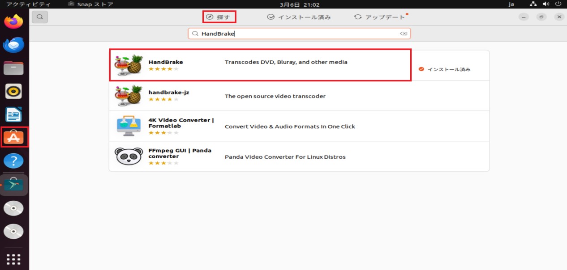Click the Panda converter star rating

pyautogui.click(x=163, y=163)
